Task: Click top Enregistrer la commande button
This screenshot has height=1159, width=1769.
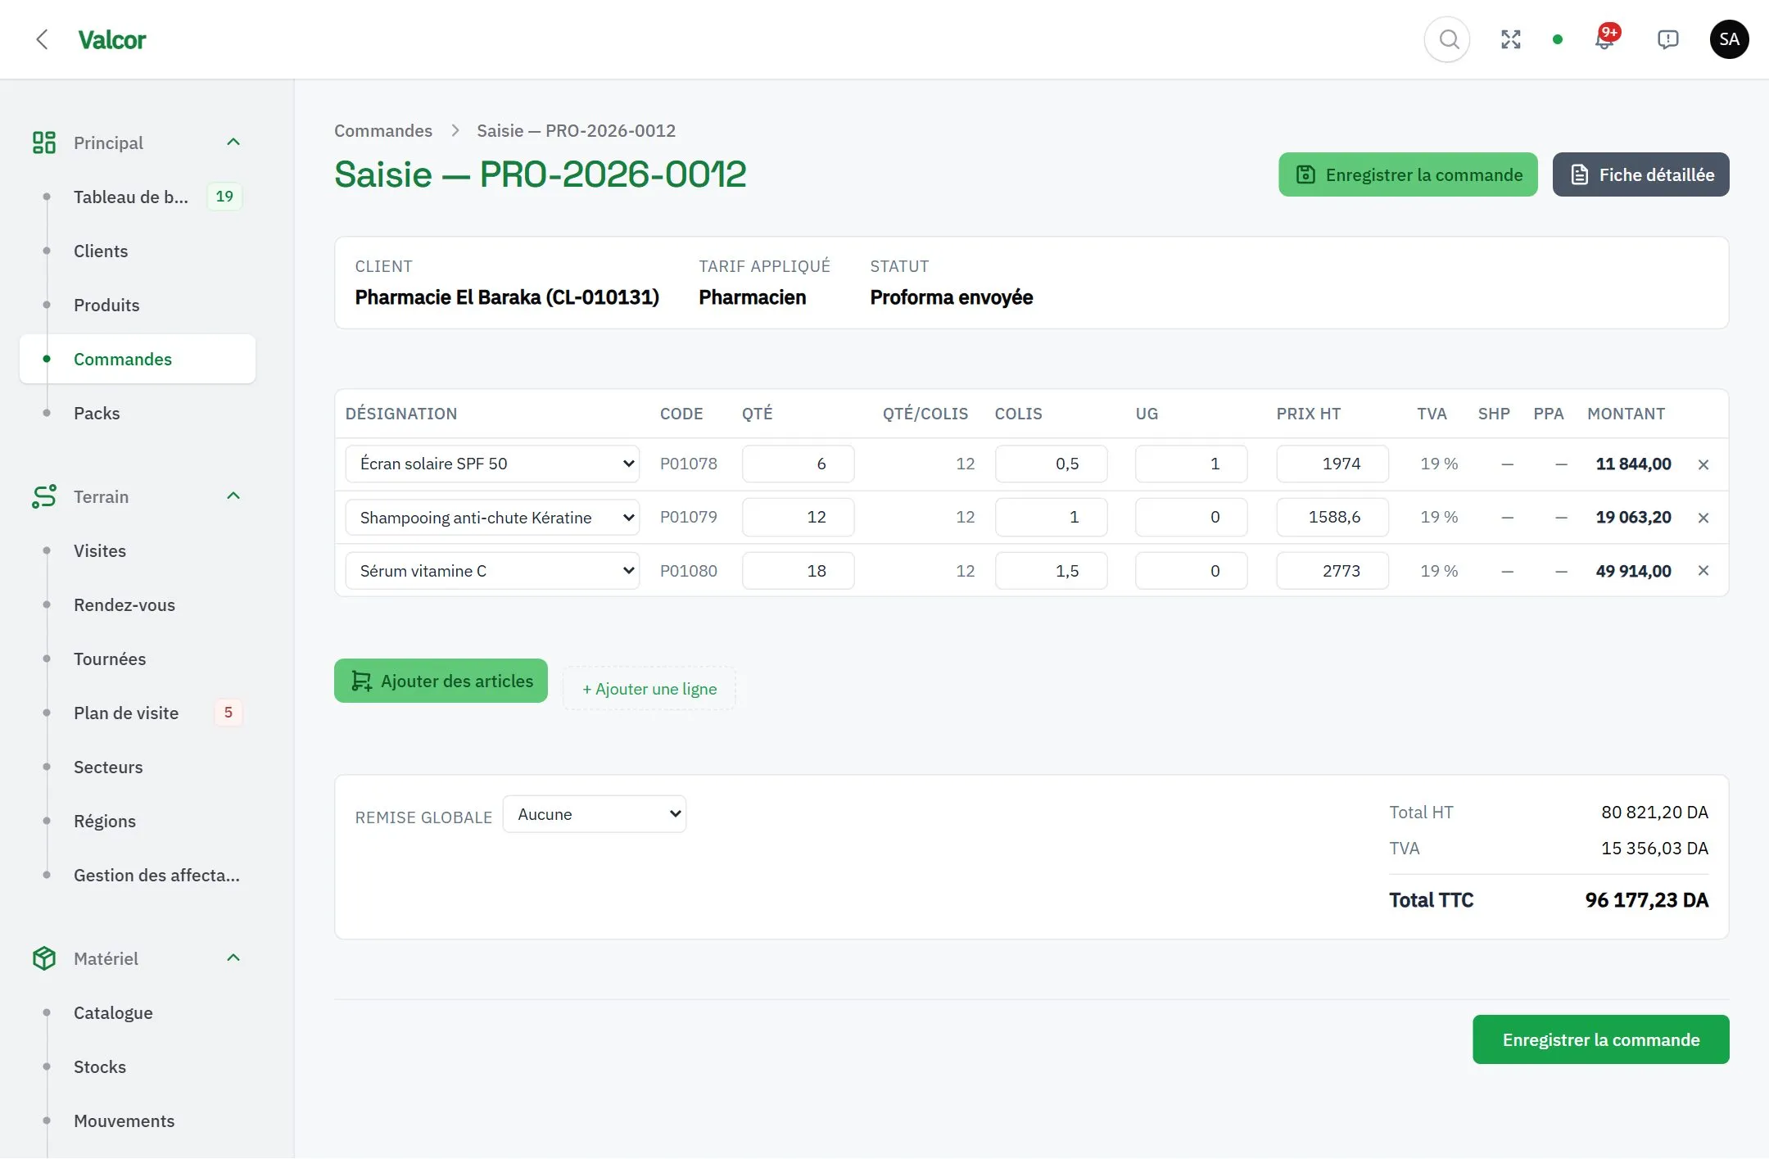Action: (x=1408, y=174)
